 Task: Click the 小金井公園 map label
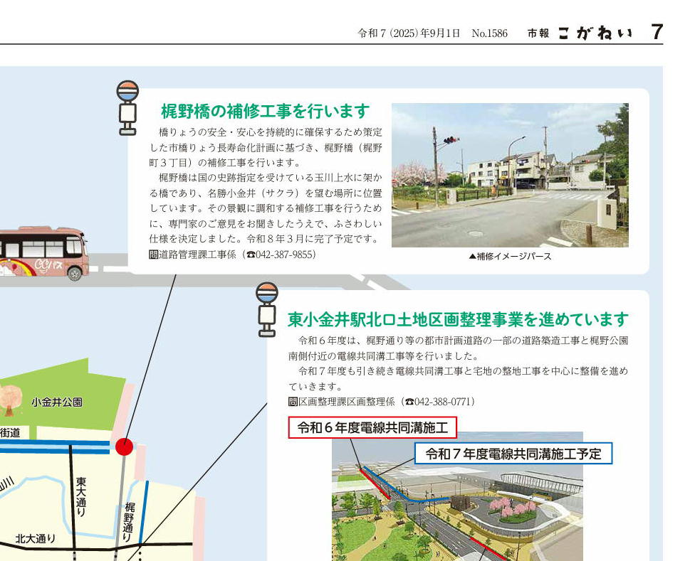click(56, 402)
